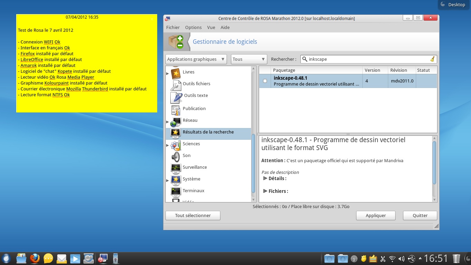
Task: Expand the Livres category arrow
Action: tap(168, 73)
